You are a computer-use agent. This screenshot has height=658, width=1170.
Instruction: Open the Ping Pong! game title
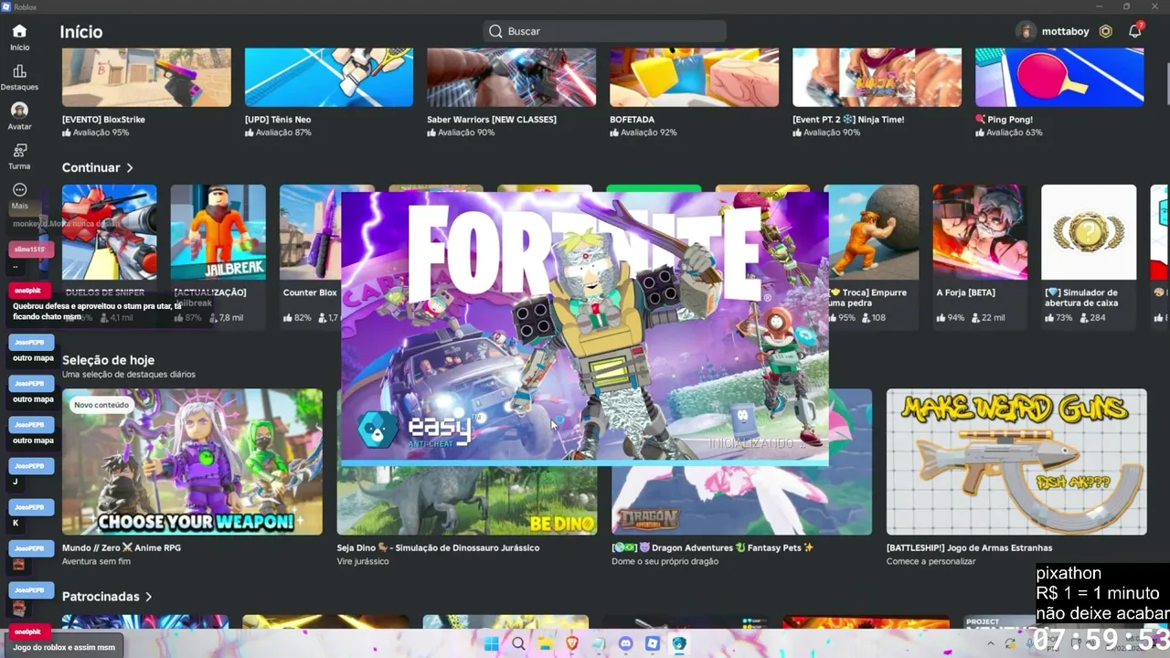point(1004,120)
